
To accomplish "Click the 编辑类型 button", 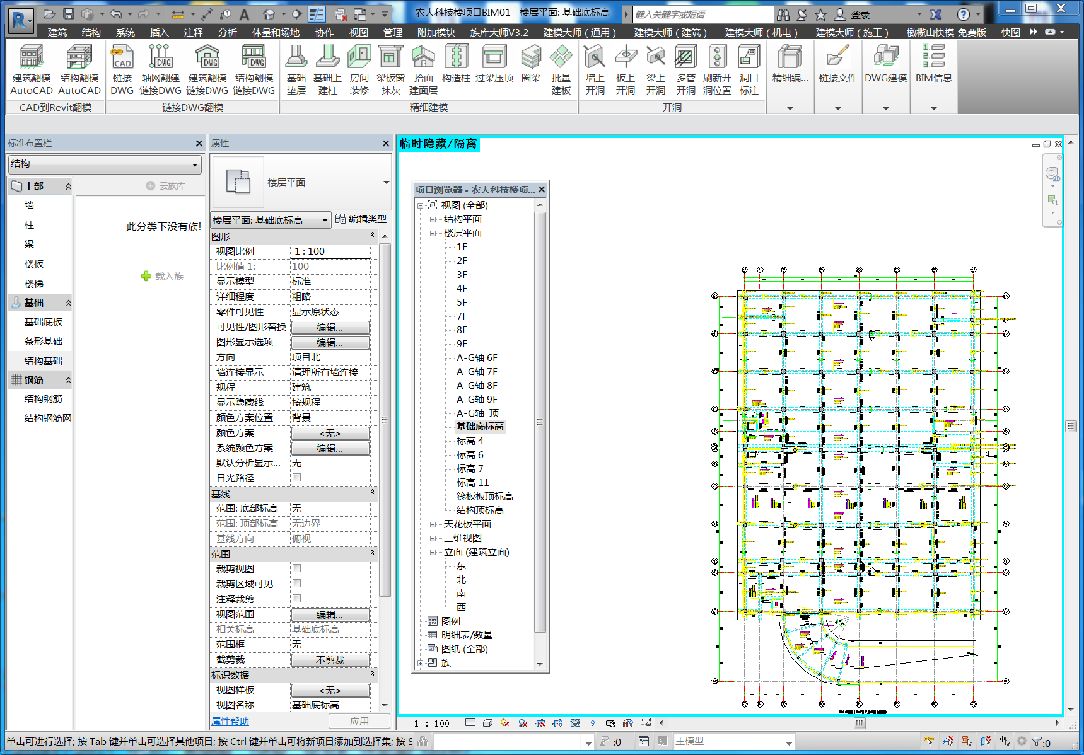I will [x=361, y=219].
